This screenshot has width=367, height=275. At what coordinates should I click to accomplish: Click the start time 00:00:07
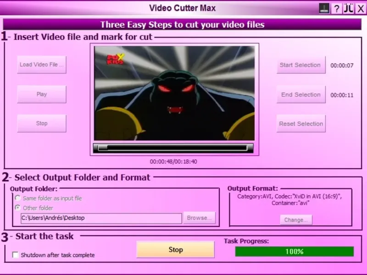click(342, 66)
